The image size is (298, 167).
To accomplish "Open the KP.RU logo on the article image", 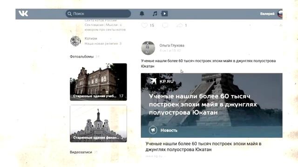I will coord(162,81).
